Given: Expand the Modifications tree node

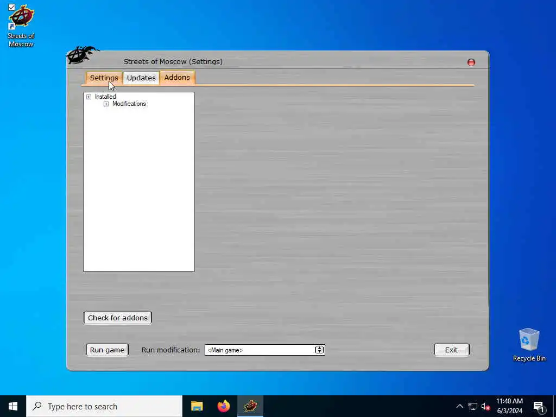Looking at the screenshot, I should tap(106, 104).
